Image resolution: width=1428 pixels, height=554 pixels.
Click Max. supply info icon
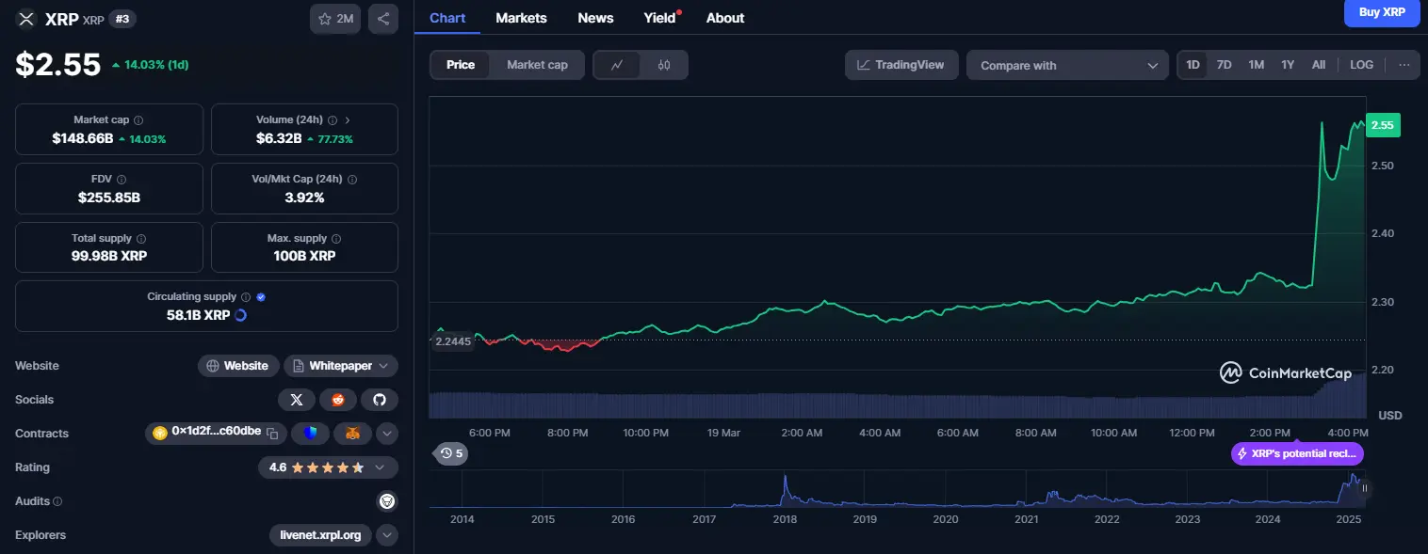point(336,239)
